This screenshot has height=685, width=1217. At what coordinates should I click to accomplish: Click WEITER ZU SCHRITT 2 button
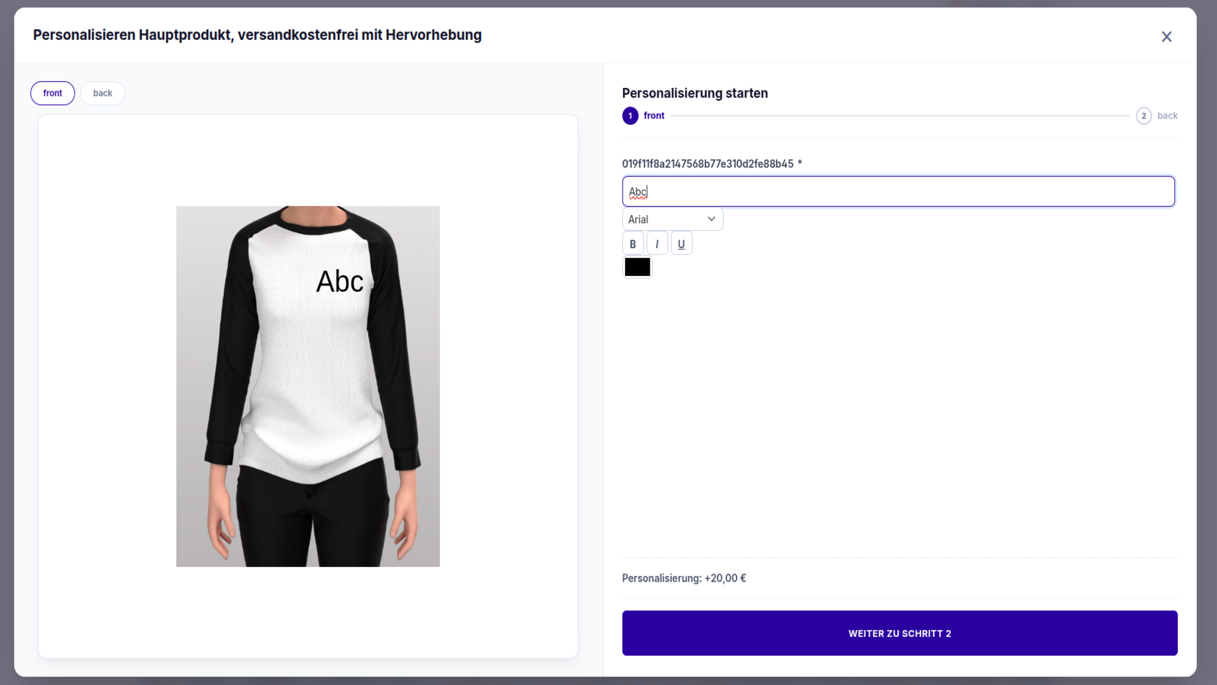coord(899,633)
